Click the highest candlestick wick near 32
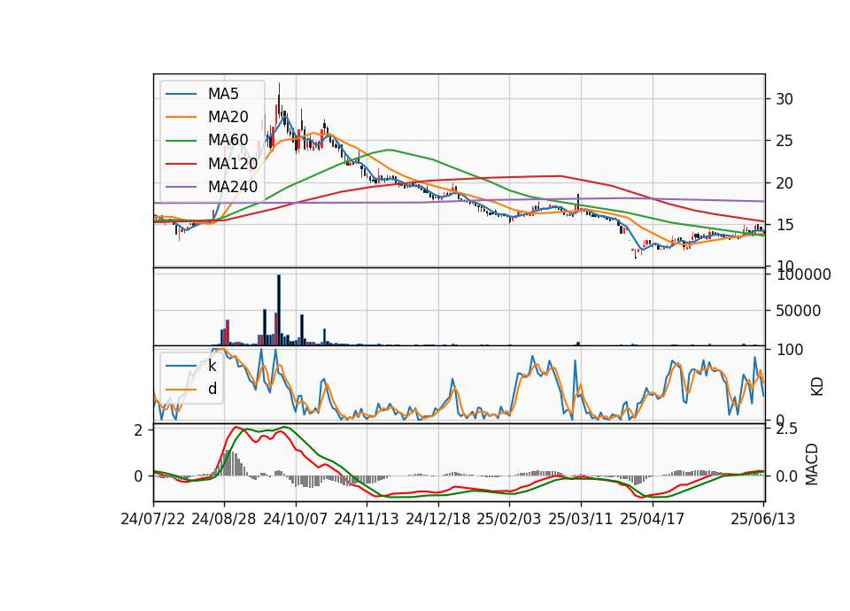Viewport: 850px width, 611px height. coord(279,89)
